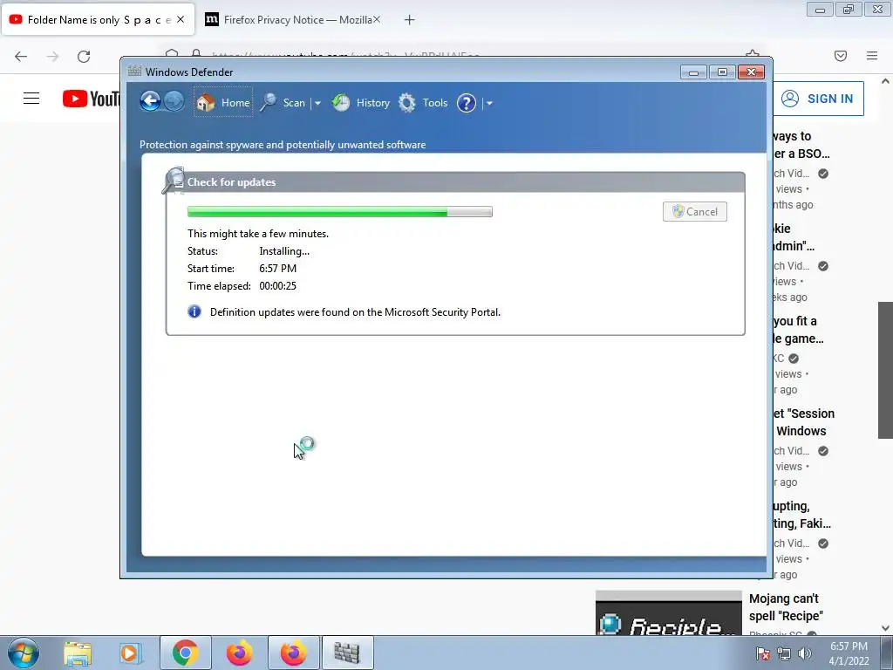
Task: Click the scrollbar down arrow in Firefox
Action: [885, 628]
